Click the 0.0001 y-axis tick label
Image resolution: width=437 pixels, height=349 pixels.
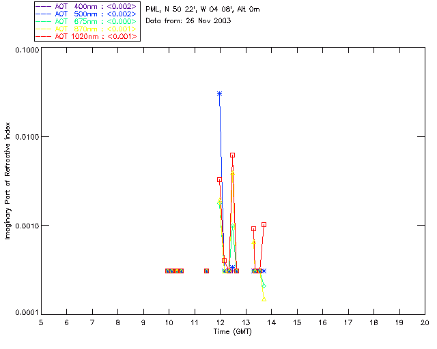pyautogui.click(x=27, y=313)
